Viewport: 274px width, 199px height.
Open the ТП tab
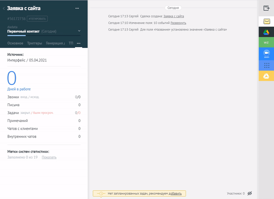71,43
